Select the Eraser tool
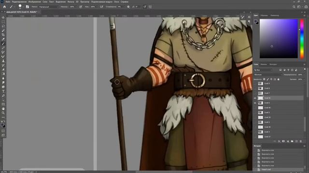 pyautogui.click(x=3, y=69)
